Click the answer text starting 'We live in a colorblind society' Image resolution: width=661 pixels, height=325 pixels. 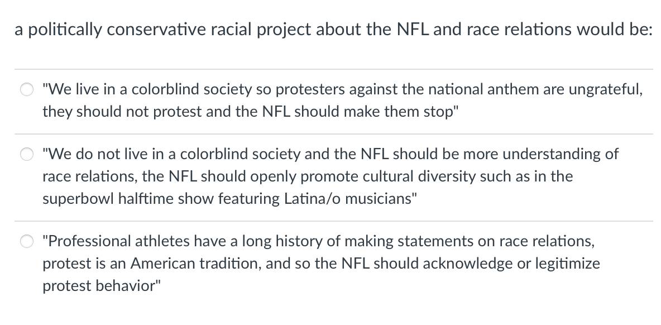click(x=342, y=89)
